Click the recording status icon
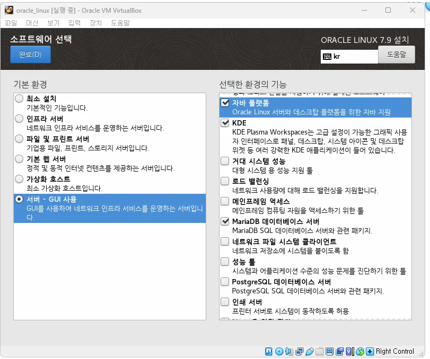Screen dimensions: 430x359 click(339, 352)
